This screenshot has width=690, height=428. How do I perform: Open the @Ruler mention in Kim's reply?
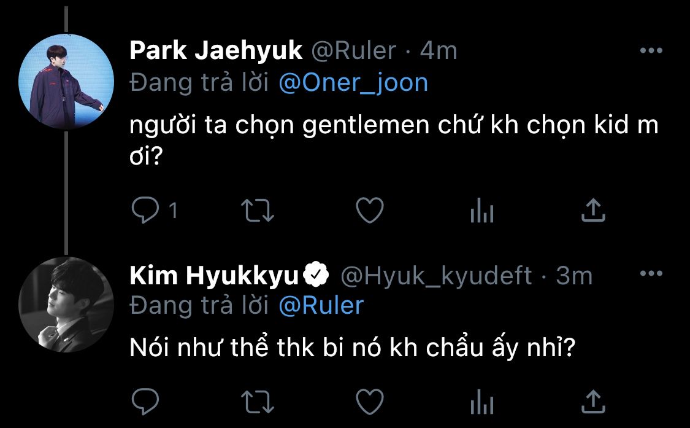[x=321, y=305]
